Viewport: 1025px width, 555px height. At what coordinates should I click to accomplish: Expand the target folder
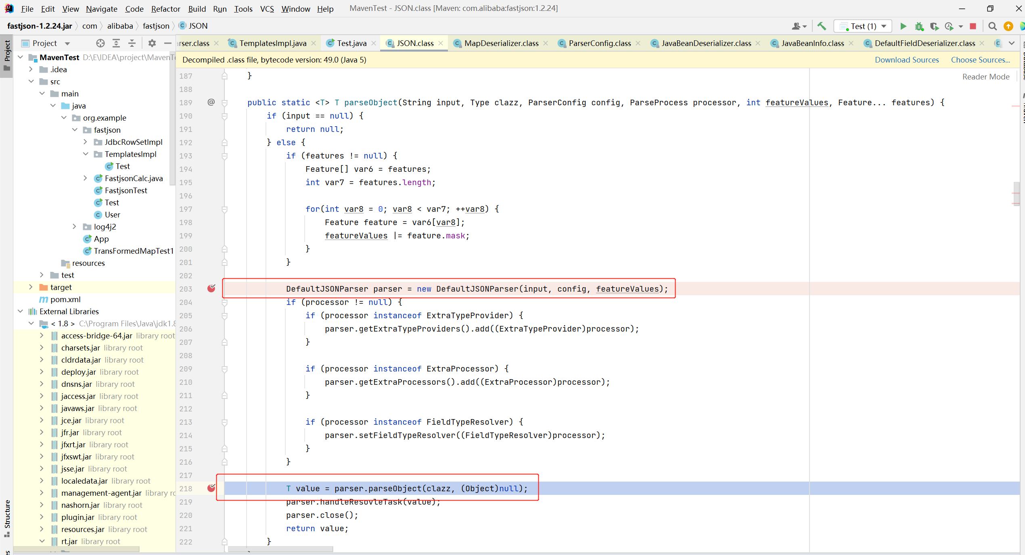click(31, 287)
